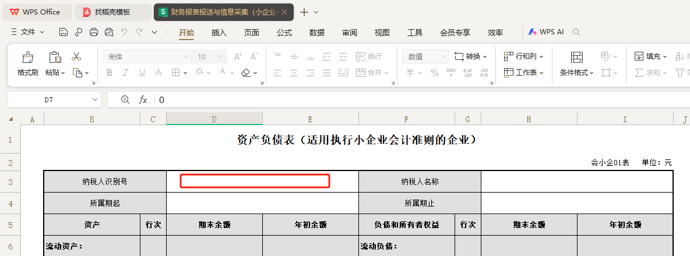Toggle Underline formatting
Screen dimensions: 690x256
pos(142,73)
